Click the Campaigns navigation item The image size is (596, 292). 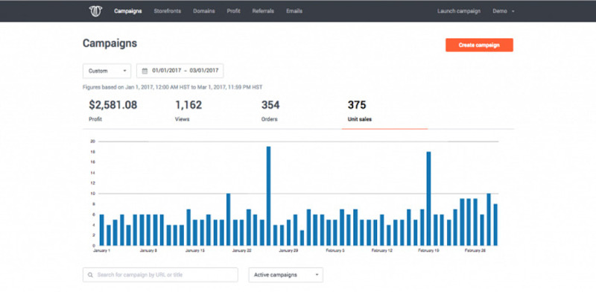coord(127,11)
